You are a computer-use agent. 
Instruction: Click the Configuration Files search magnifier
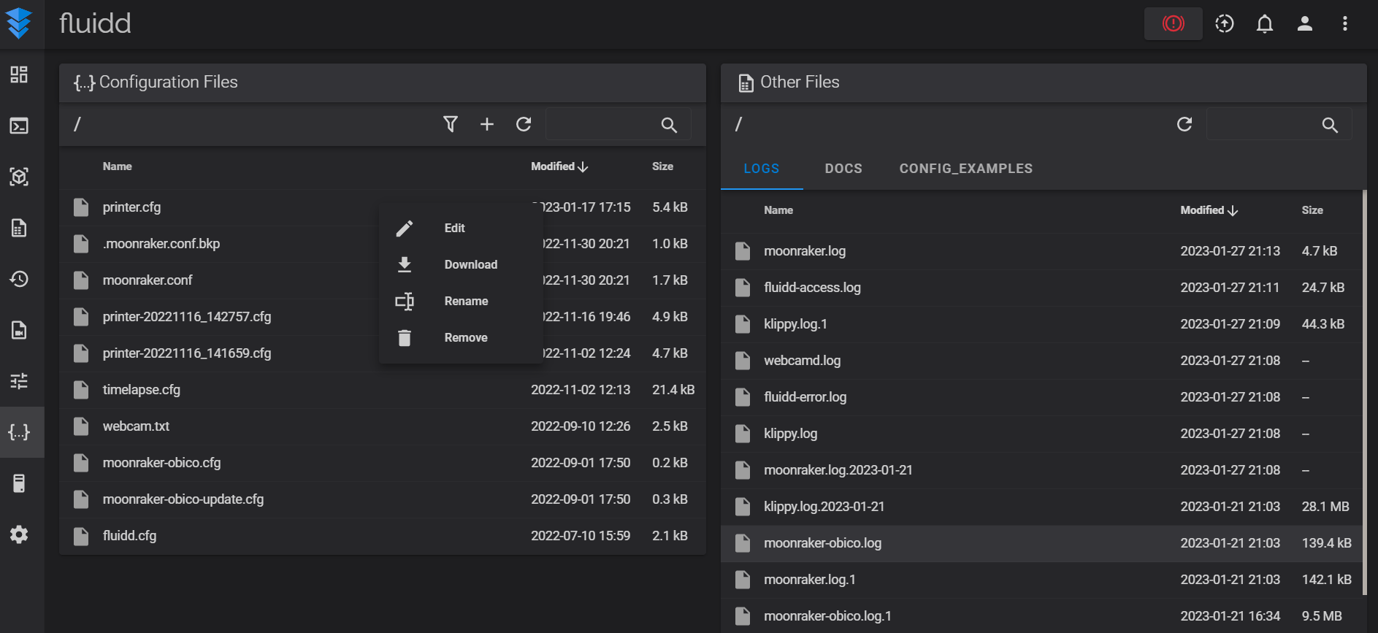(x=669, y=125)
